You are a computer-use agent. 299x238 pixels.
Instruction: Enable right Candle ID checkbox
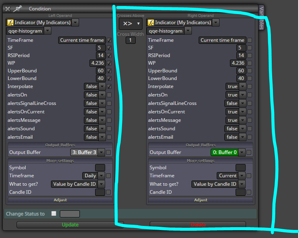[249, 192]
